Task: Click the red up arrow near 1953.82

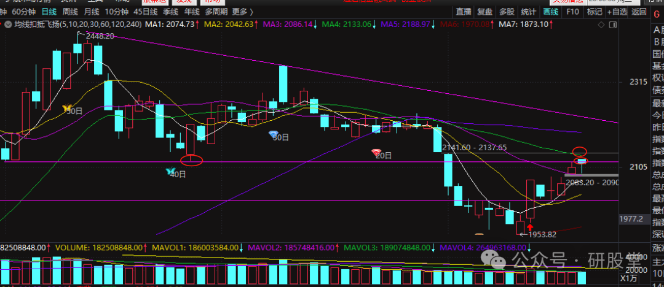Action: (530, 228)
